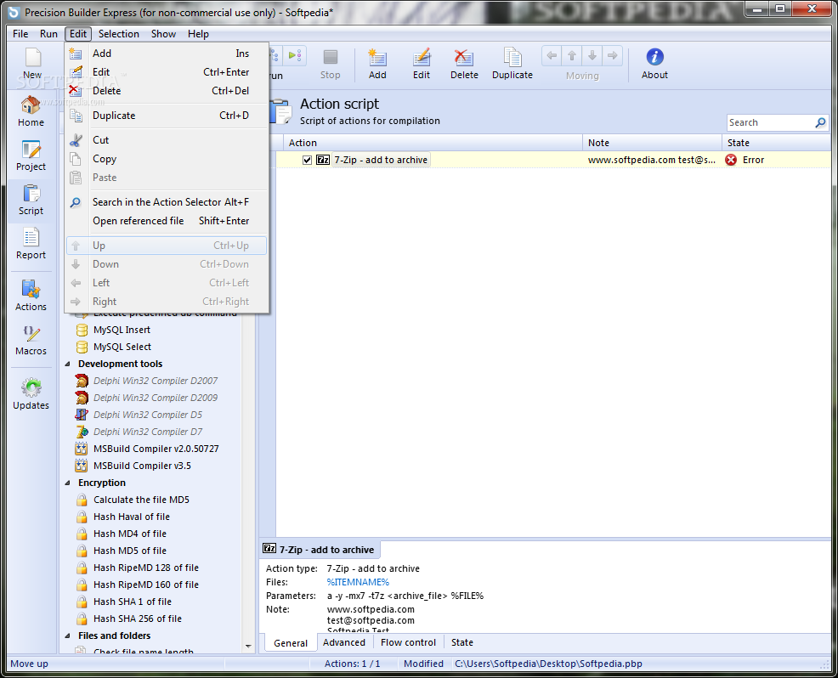838x678 pixels.
Task: Choose Delete in the Edit menu
Action: (x=167, y=91)
